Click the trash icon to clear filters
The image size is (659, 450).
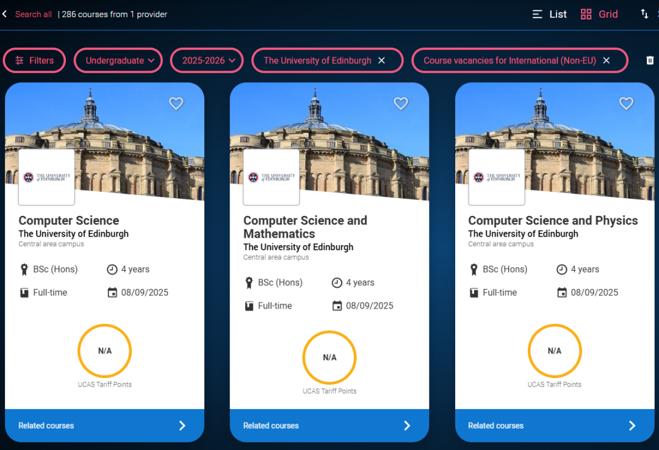[650, 60]
